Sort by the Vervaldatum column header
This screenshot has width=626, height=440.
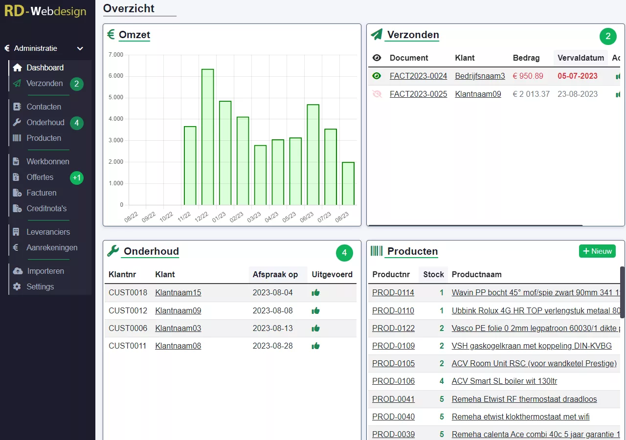581,58
